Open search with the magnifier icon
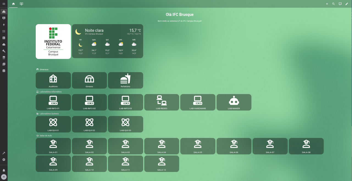This screenshot has width=352, height=181. coord(334,4)
